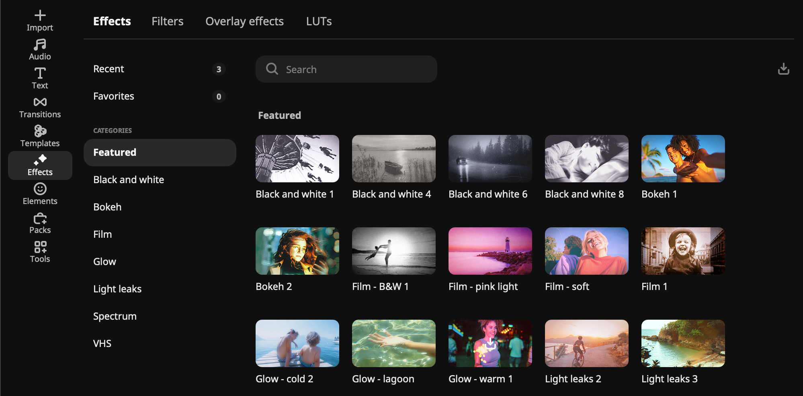Click the download arrow on Glow - warm 1 thumbnail
This screenshot has width=803, height=396.
(x=490, y=343)
